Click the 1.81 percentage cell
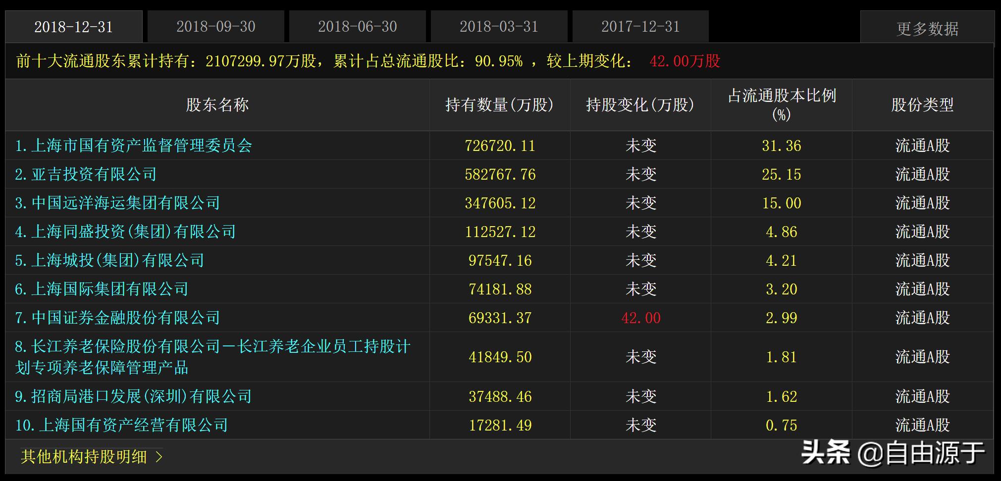The width and height of the screenshot is (1001, 481). point(782,357)
